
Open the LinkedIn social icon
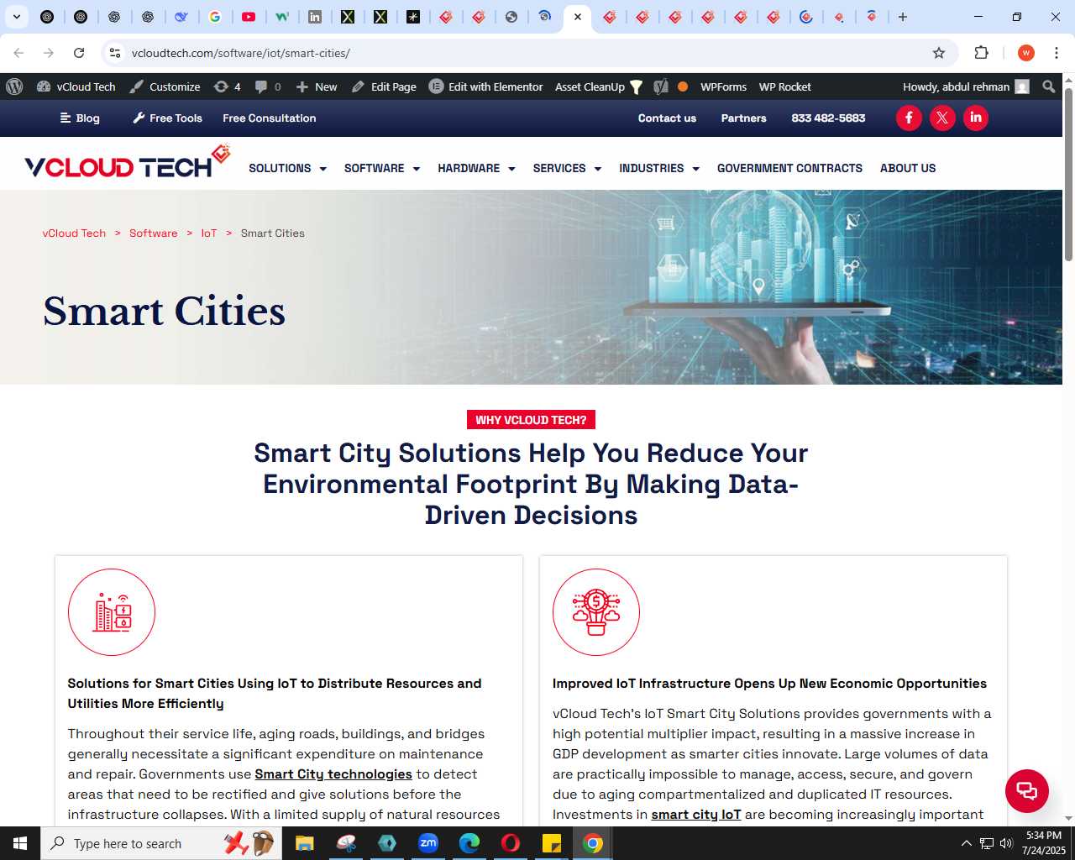coord(976,118)
